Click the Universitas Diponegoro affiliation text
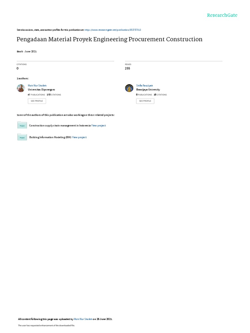Image resolution: width=250 pixels, height=333 pixels. [41, 90]
